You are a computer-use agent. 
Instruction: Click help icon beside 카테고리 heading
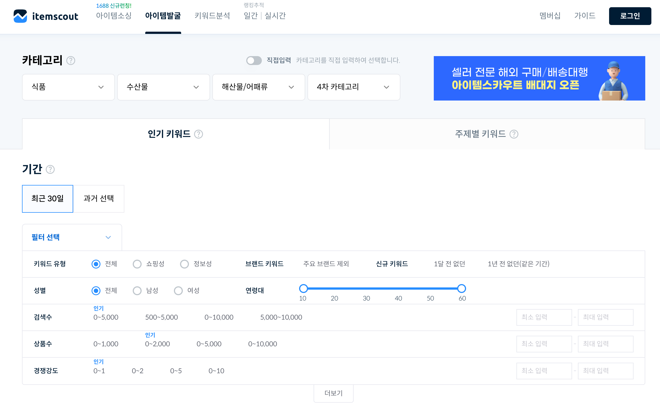71,61
